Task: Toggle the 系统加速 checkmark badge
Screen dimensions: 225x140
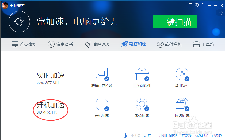Action: click(147, 109)
